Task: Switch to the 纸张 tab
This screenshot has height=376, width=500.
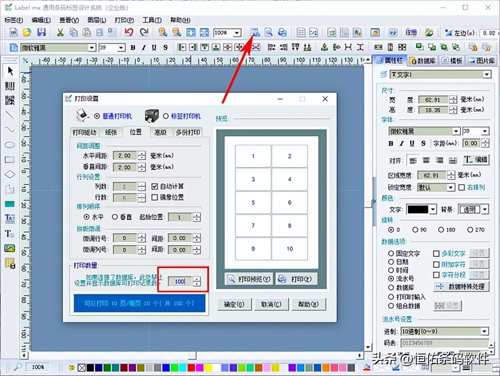Action: 111,132
